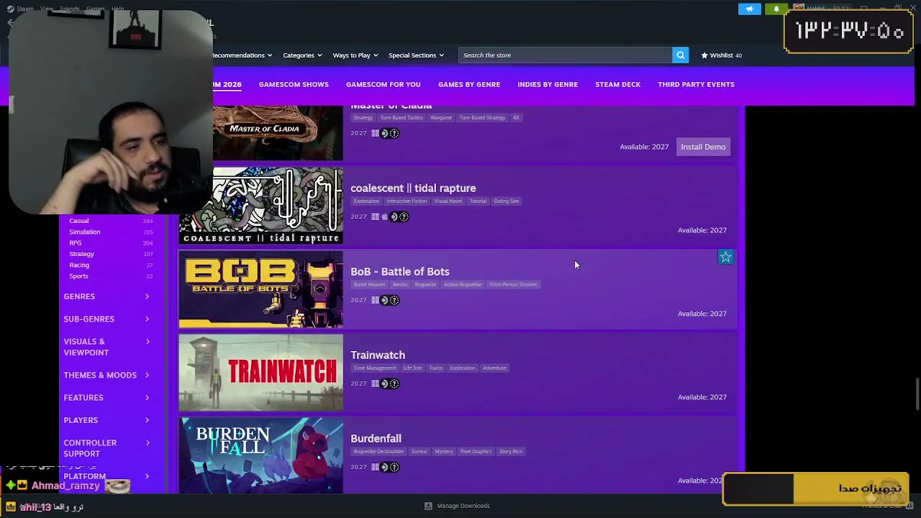The image size is (921, 518).
Task: Open the Trainwatch title link
Action: (378, 355)
